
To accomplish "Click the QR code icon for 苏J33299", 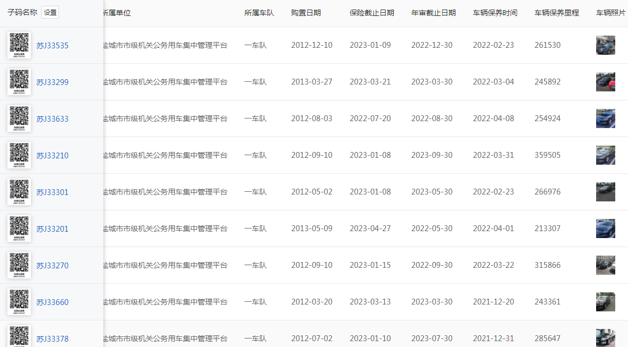I will (19, 81).
